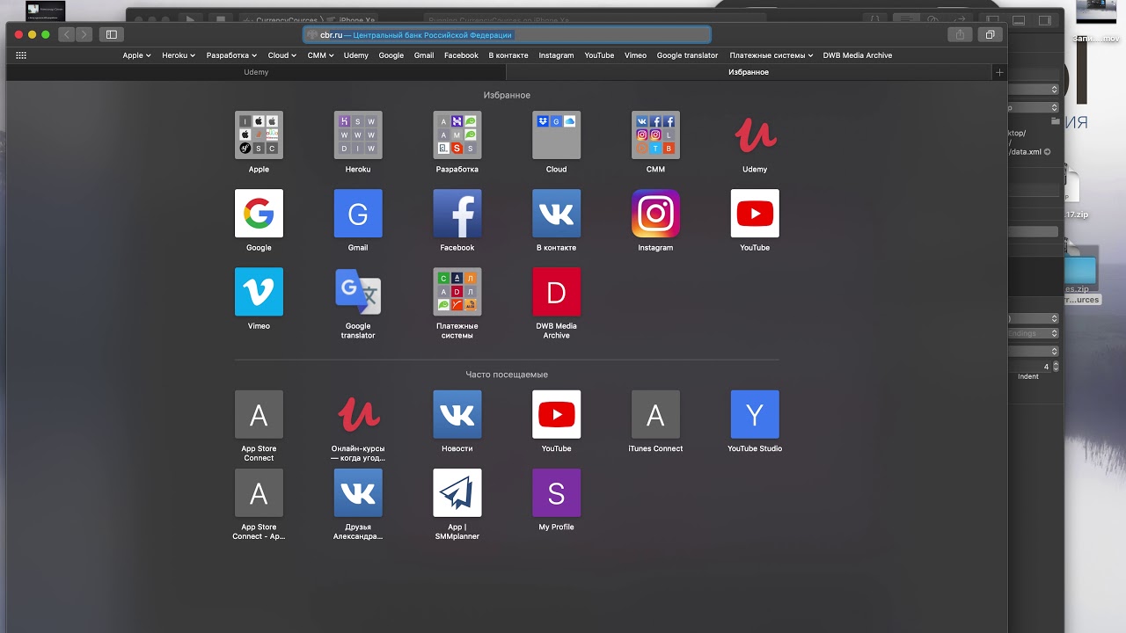Open the iTunes Connect tile
1126x633 pixels.
[x=655, y=414]
